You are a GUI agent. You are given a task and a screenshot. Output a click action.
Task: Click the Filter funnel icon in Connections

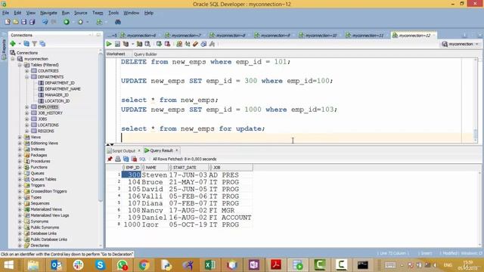click(35, 44)
